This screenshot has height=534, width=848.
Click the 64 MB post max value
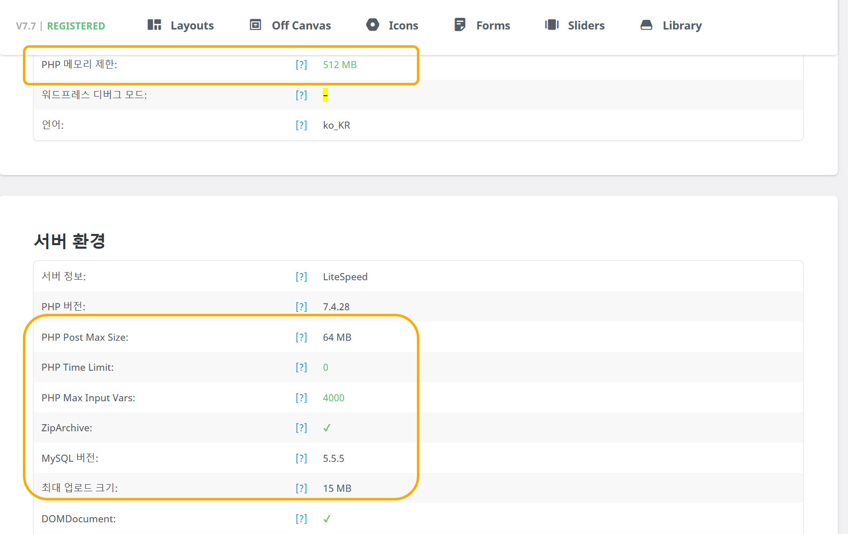coord(337,337)
